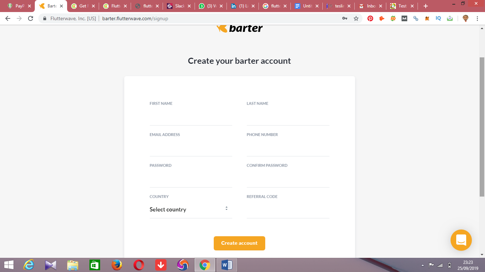This screenshot has height=272, width=485.
Task: Click the First Name input field
Action: point(191,117)
